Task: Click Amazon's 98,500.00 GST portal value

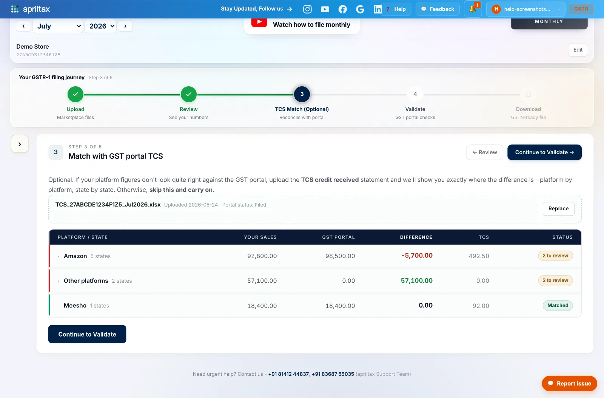Action: [340, 256]
